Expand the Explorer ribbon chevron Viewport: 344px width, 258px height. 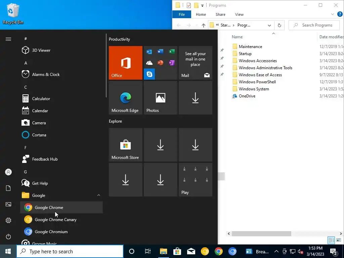(332, 14)
